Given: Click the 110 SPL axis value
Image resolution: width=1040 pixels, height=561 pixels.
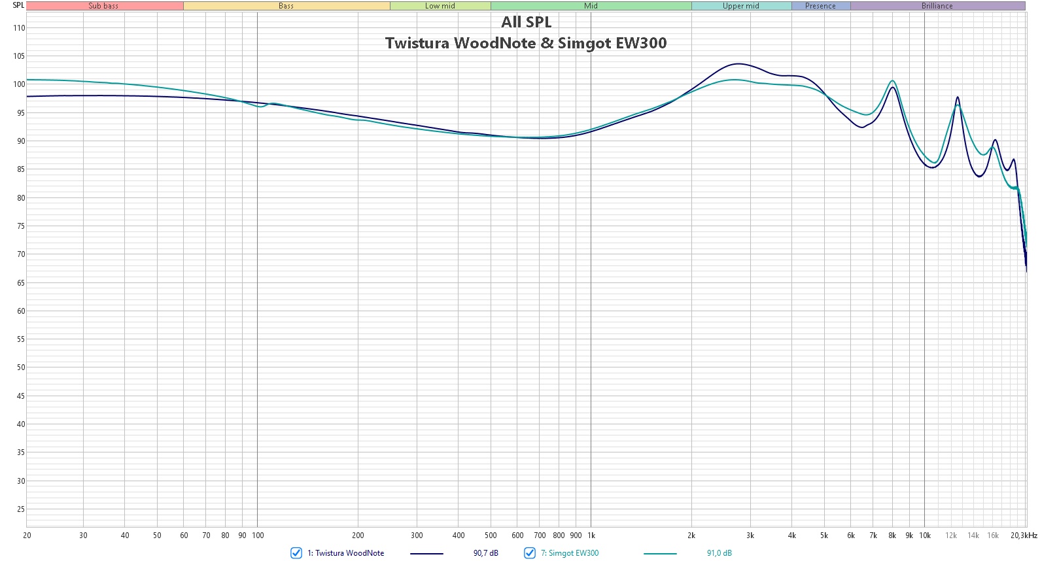Looking at the screenshot, I should click(19, 28).
